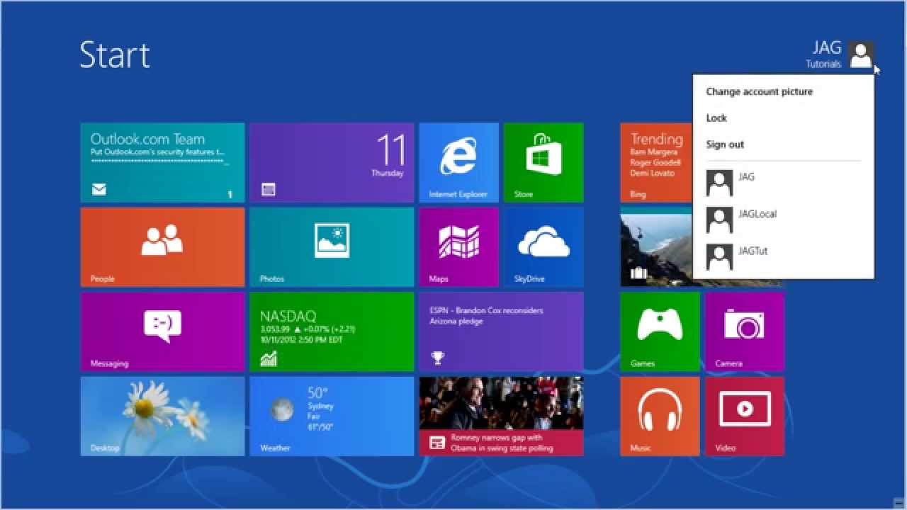The height and width of the screenshot is (510, 907).
Task: Open the People tile
Action: tap(162, 247)
